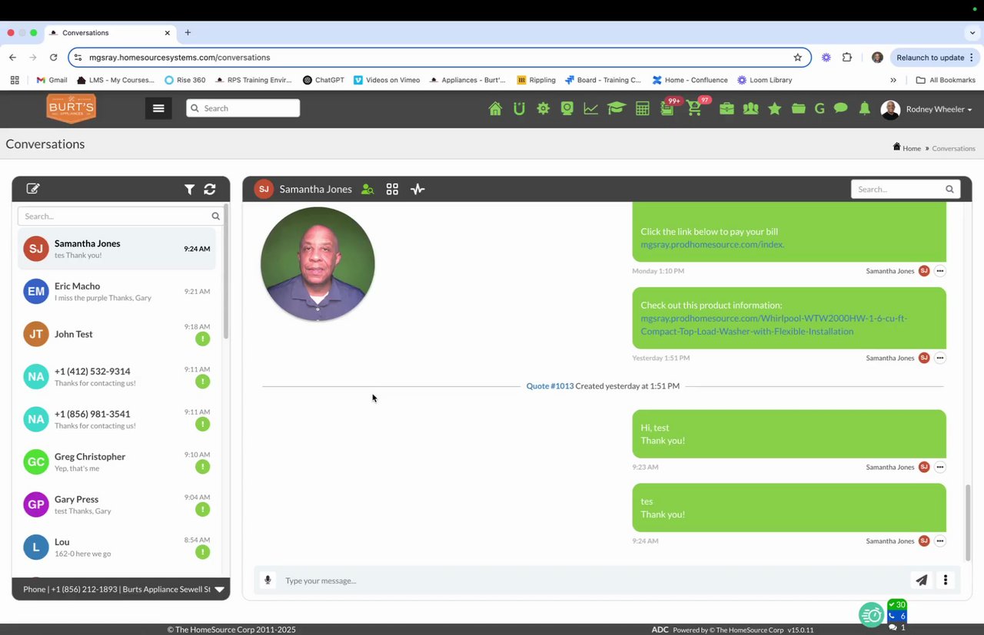The image size is (984, 635).
Task: Open options menu for the Yesterday 1:51 PM message
Action: point(939,358)
